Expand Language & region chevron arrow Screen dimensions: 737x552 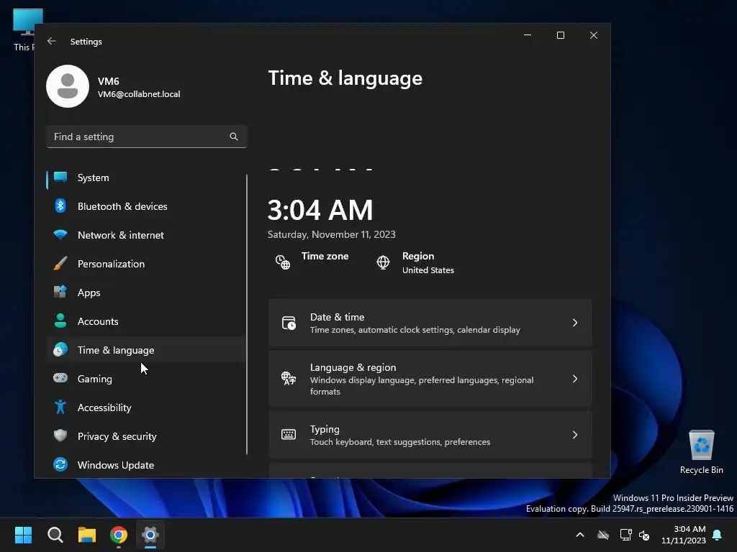(x=575, y=379)
